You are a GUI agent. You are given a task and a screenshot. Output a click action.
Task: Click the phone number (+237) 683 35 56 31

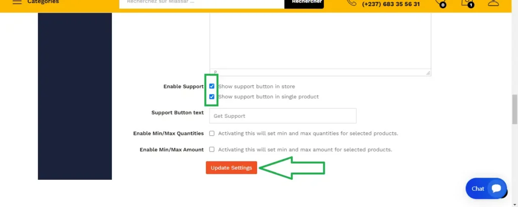point(391,4)
